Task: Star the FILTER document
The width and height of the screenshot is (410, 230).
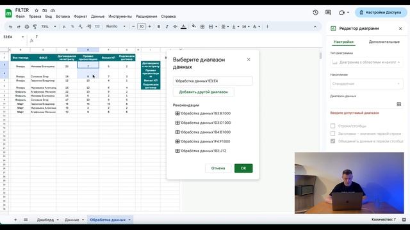Action: pos(37,10)
